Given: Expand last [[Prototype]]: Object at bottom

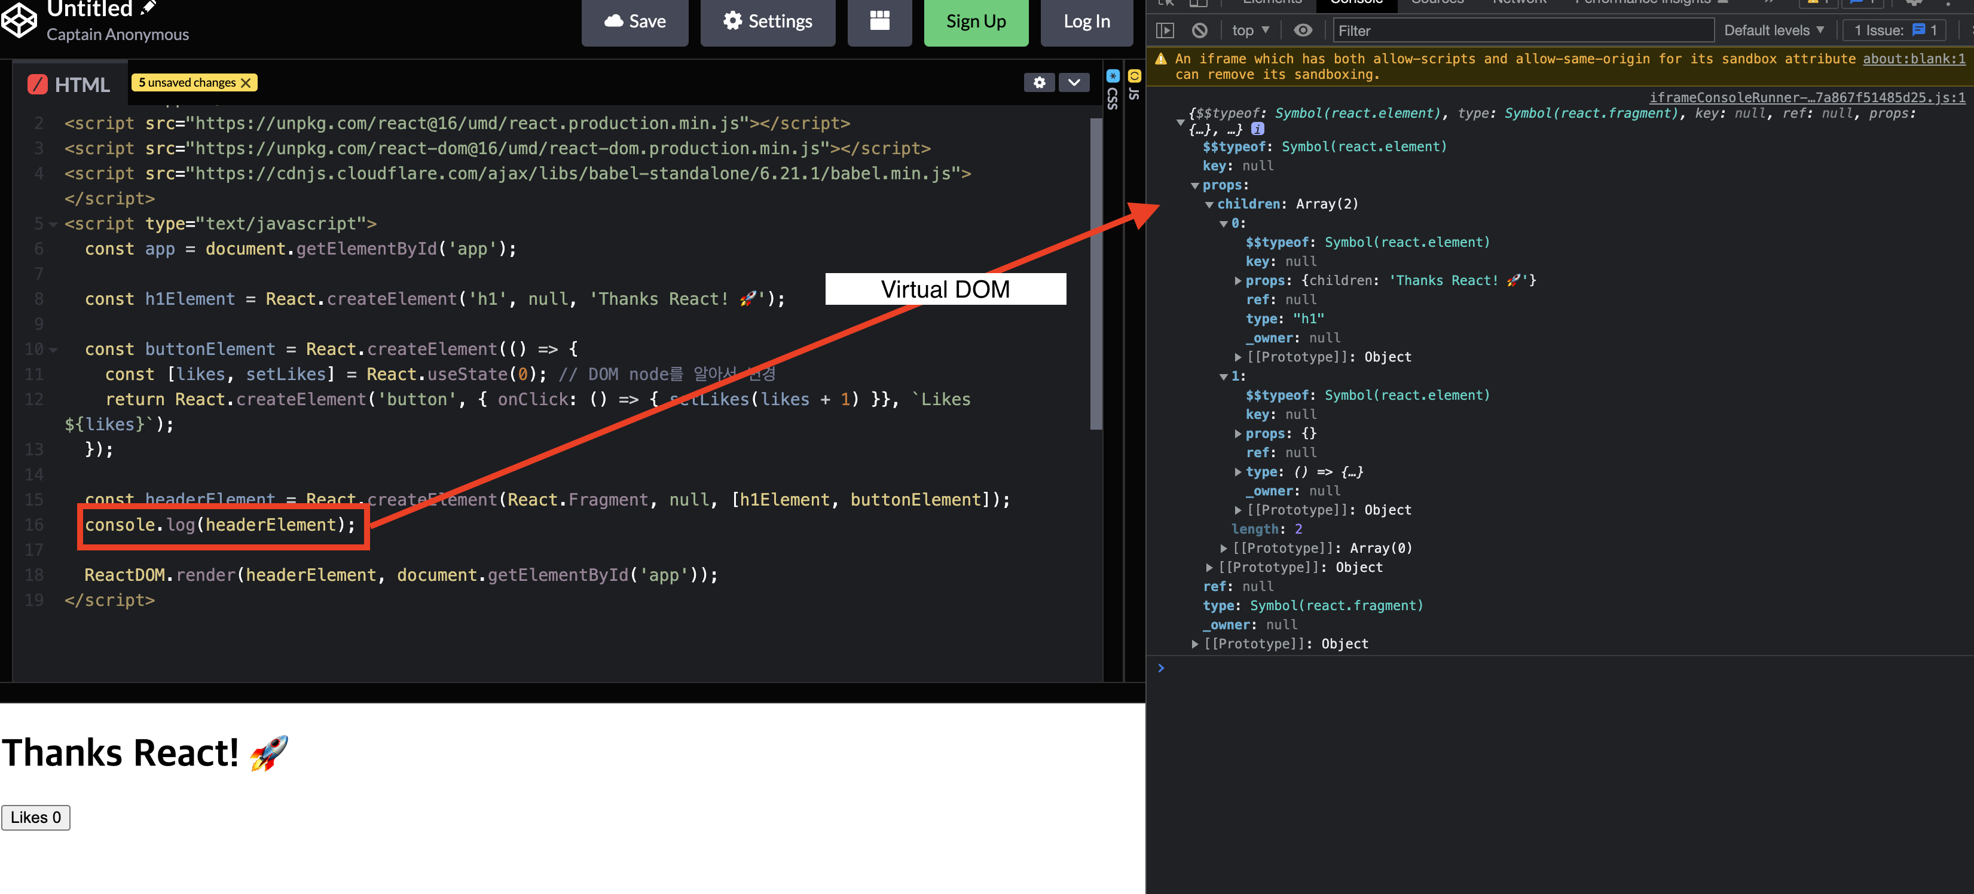Looking at the screenshot, I should tap(1194, 644).
